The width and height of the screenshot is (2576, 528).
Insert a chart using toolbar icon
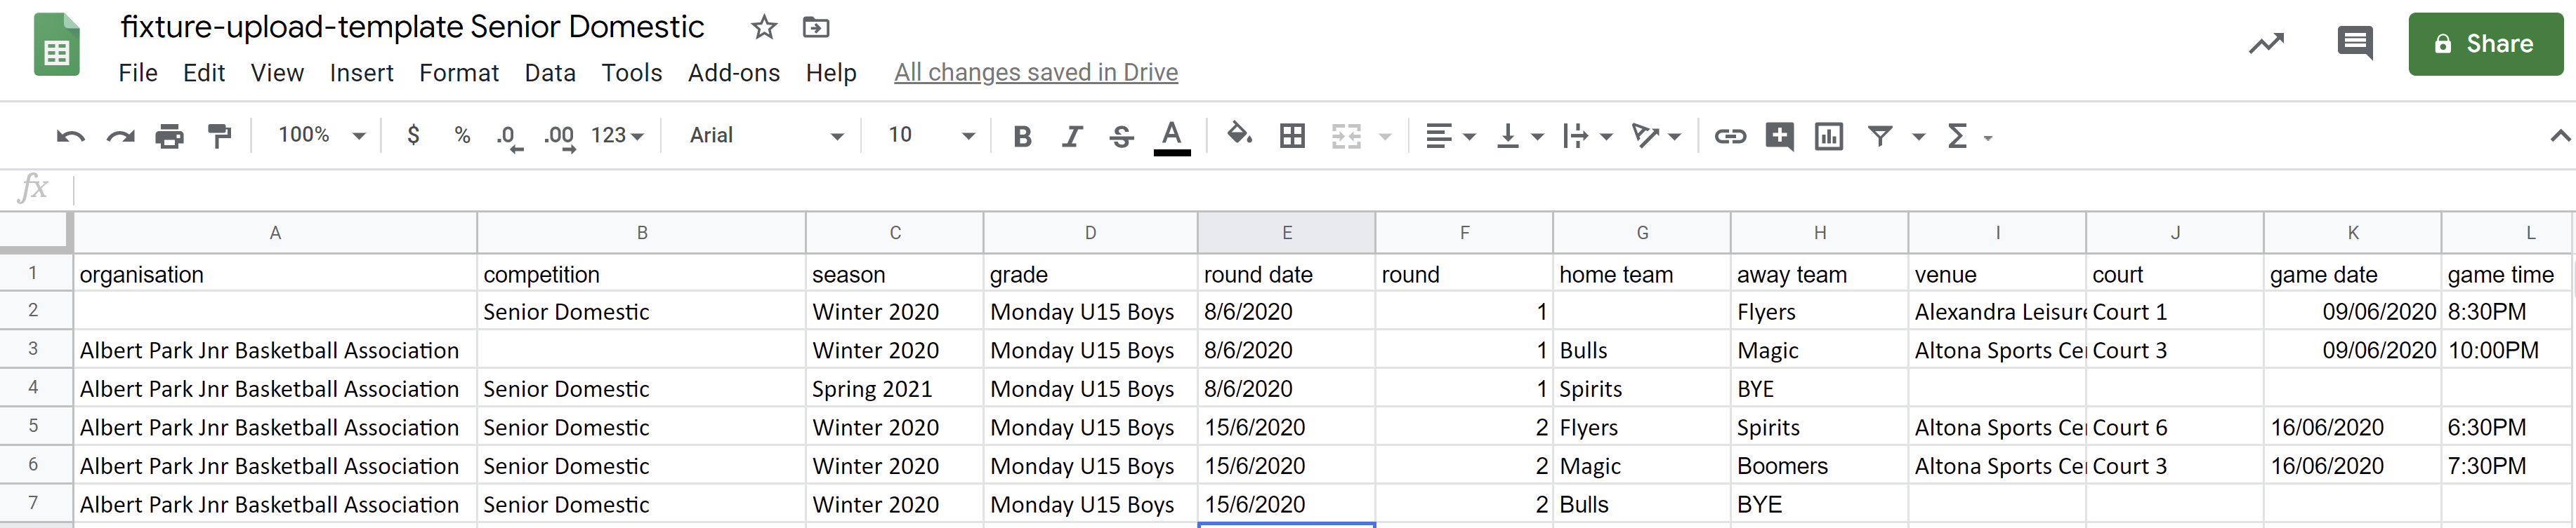[1829, 136]
